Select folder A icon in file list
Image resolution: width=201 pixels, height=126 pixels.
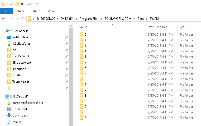pos(81,90)
